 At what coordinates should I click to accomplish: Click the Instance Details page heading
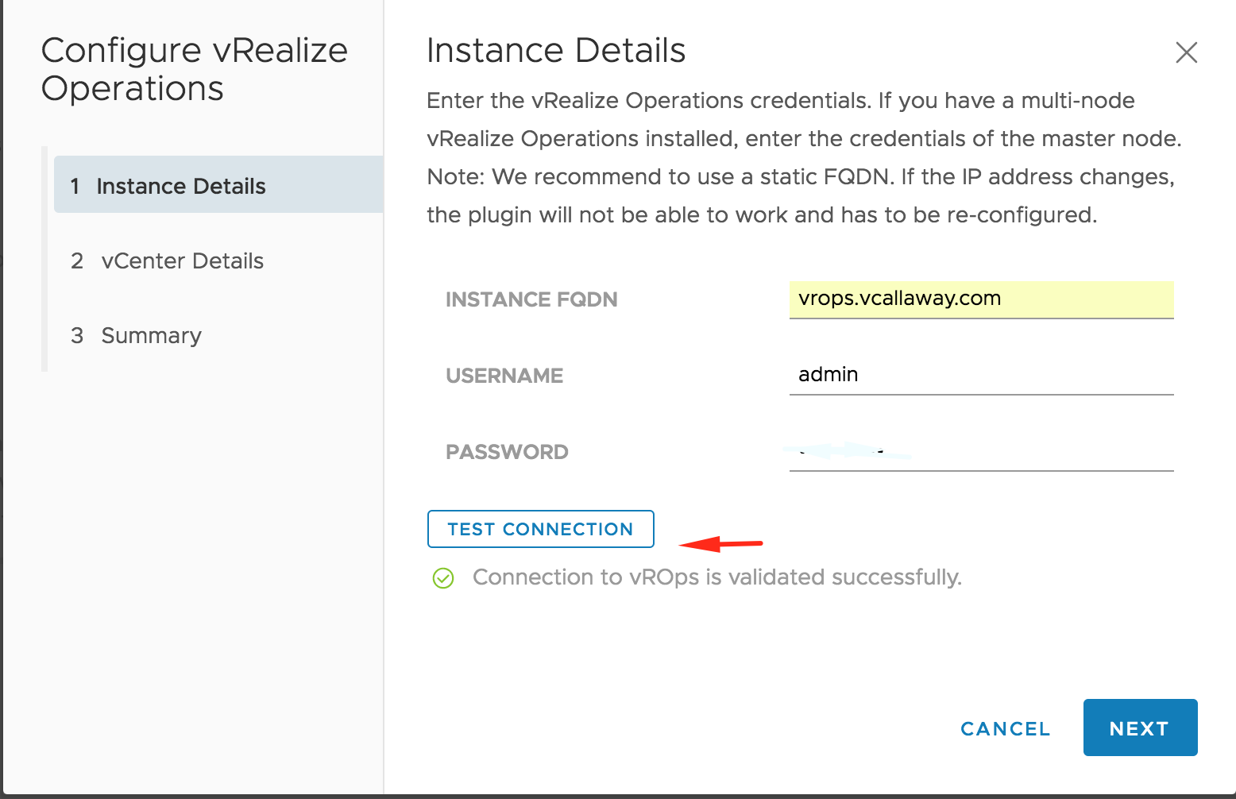(556, 51)
